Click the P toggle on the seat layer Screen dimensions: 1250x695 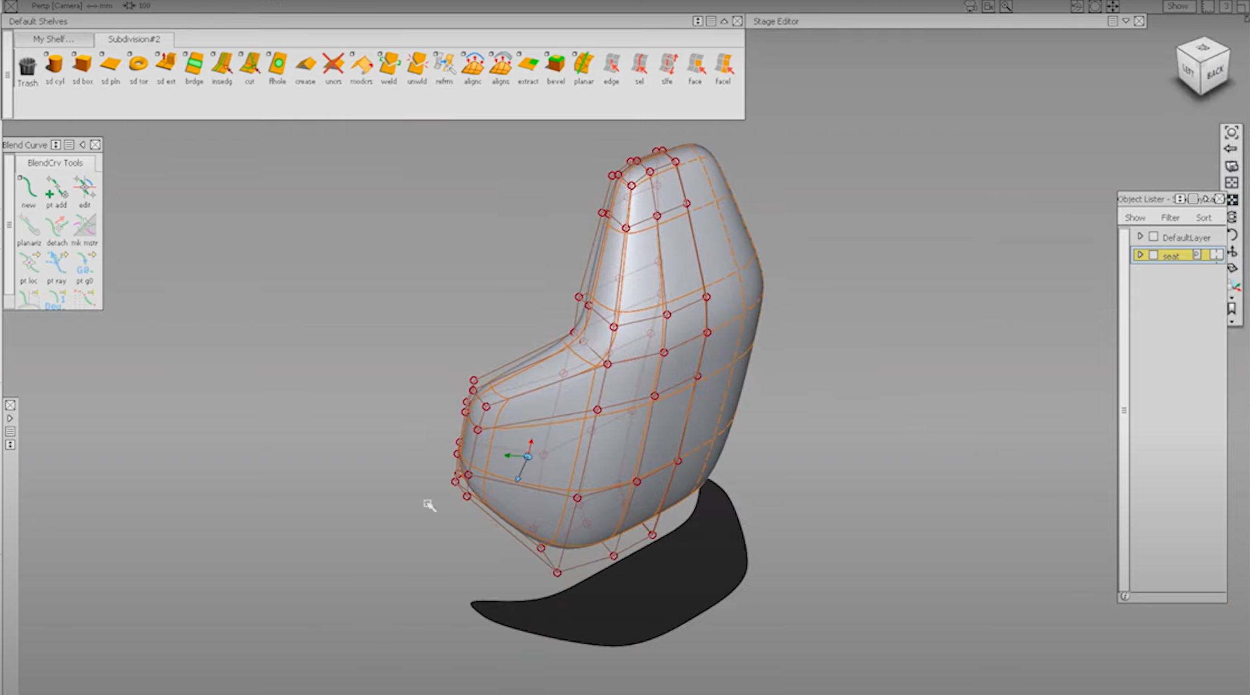[1198, 255]
